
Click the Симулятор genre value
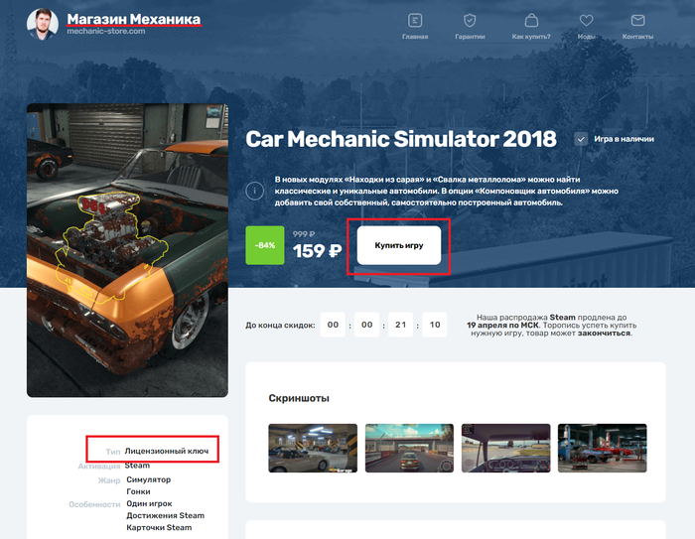149,479
